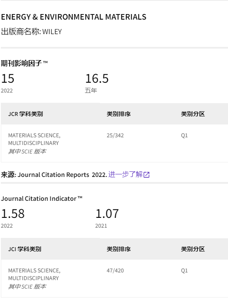Click the JCR 学科类别 column header
The width and height of the screenshot is (228, 298).
point(26,114)
